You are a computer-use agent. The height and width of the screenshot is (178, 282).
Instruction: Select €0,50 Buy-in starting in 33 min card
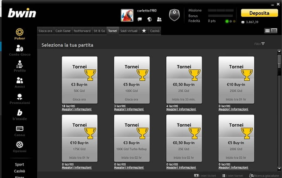184,80
